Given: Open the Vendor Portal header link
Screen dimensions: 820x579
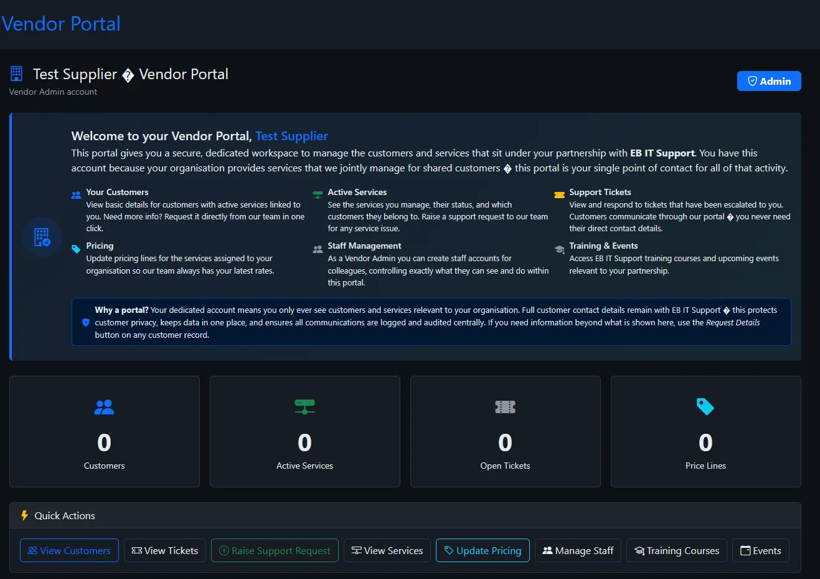Looking at the screenshot, I should [61, 24].
